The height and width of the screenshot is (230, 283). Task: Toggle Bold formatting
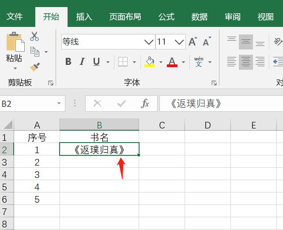[x=68, y=62]
